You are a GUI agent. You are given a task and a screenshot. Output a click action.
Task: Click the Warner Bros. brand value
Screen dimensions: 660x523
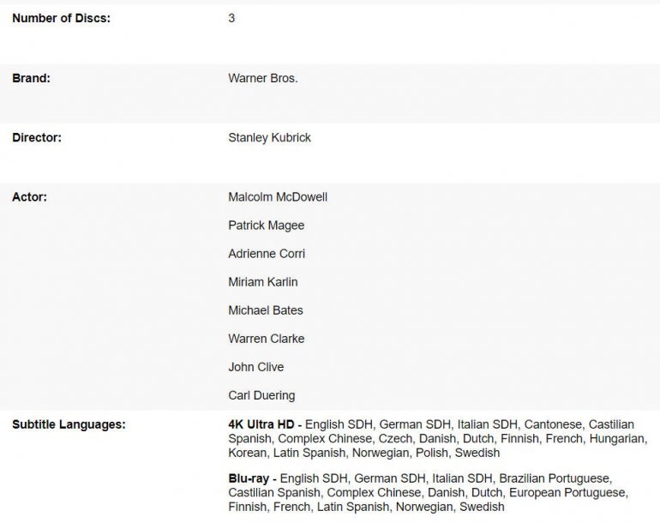[x=262, y=78]
